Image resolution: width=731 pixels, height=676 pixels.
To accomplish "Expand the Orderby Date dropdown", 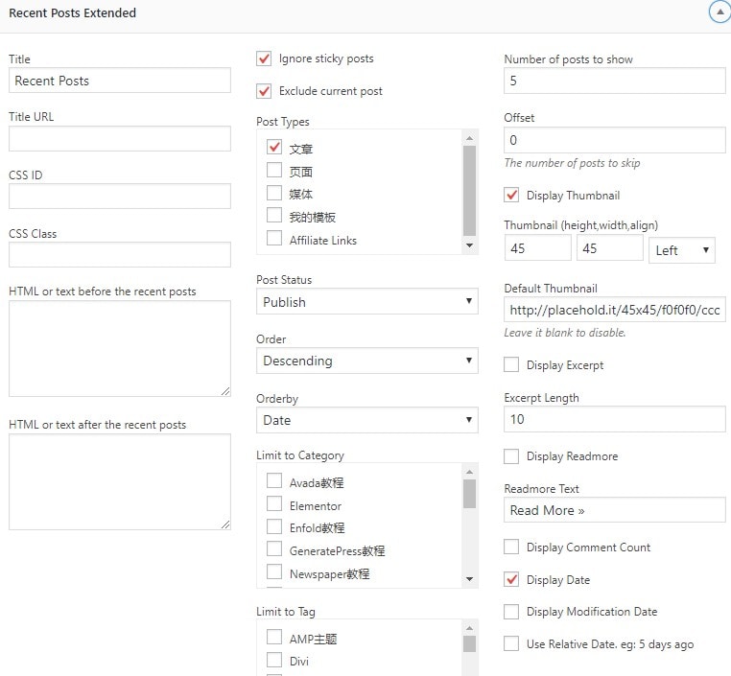I will [366, 420].
